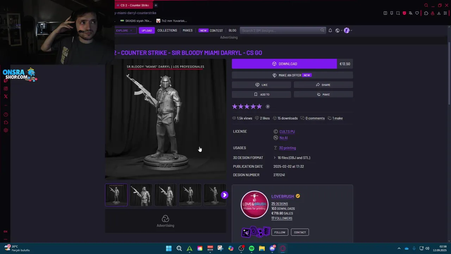Click the verified badge next to LOVEBRUSH
Image resolution: width=451 pixels, height=254 pixels.
point(298,196)
